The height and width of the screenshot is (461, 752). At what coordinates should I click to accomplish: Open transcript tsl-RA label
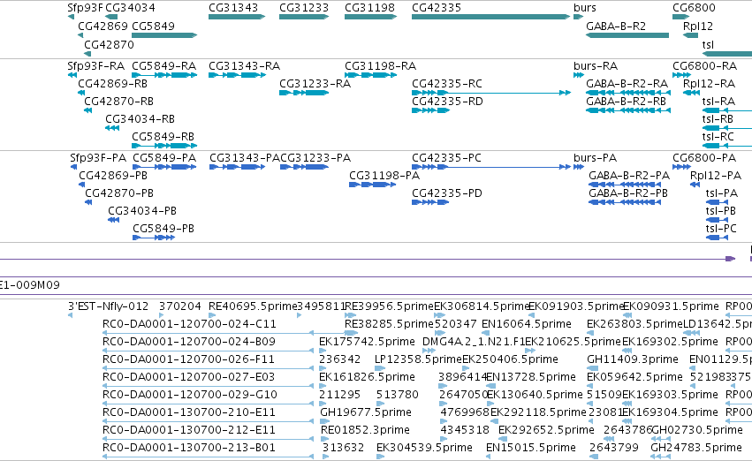pyautogui.click(x=718, y=101)
